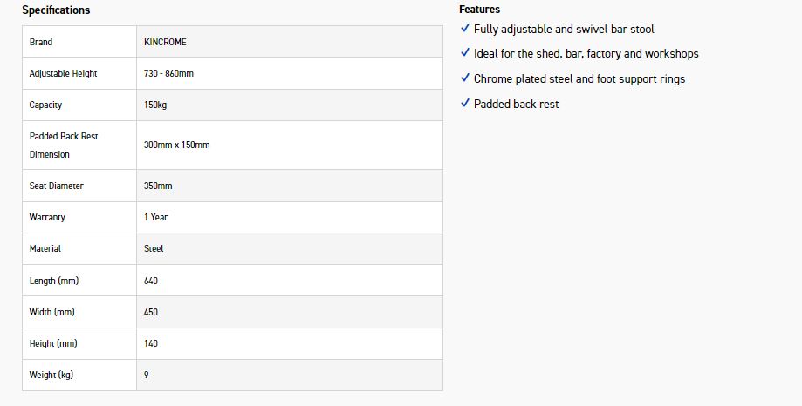Image resolution: width=802 pixels, height=406 pixels.
Task: Click the checkmark beside Chrome plated steel
Action: pos(464,78)
